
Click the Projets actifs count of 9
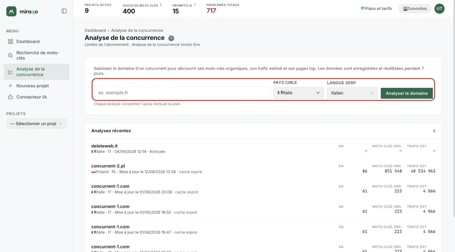click(87, 11)
